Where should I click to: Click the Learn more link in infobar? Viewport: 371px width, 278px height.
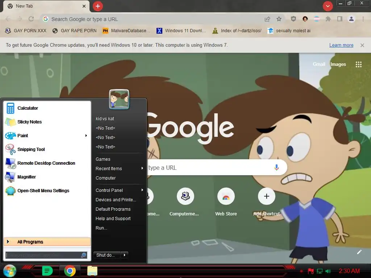pyautogui.click(x=341, y=45)
